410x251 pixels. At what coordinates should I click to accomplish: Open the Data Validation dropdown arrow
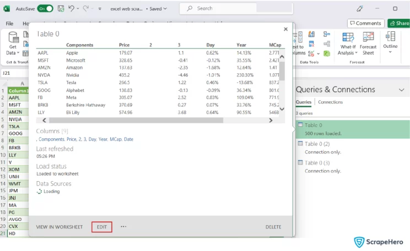pos(318,54)
